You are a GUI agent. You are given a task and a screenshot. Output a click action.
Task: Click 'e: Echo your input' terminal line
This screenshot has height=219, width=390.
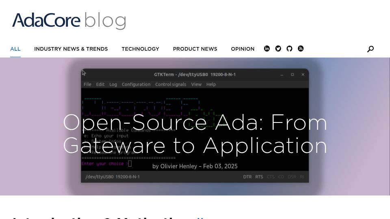click(106, 136)
